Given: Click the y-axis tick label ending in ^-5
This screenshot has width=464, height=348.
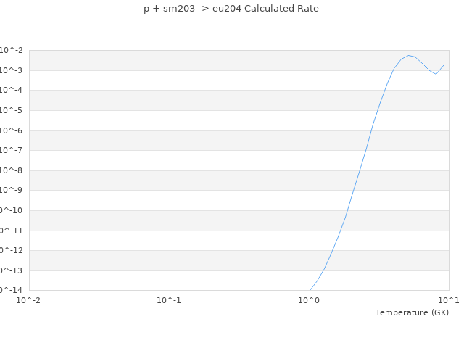Looking at the screenshot, I should point(12,110).
